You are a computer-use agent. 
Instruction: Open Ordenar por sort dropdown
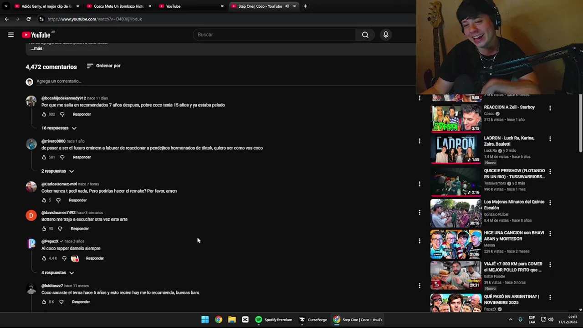[x=103, y=66]
